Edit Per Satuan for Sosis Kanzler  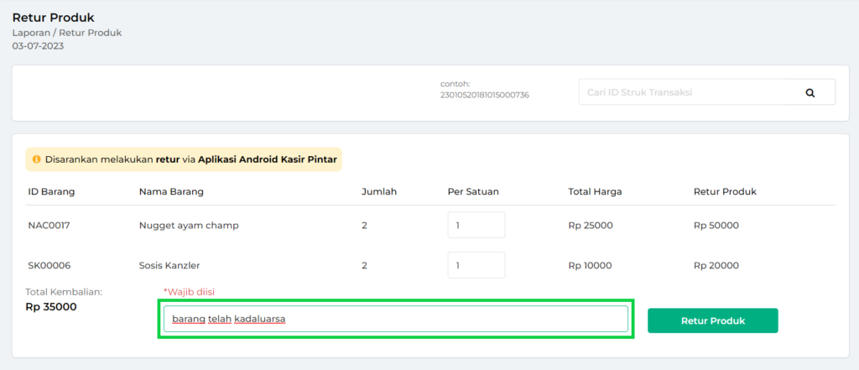(x=476, y=265)
